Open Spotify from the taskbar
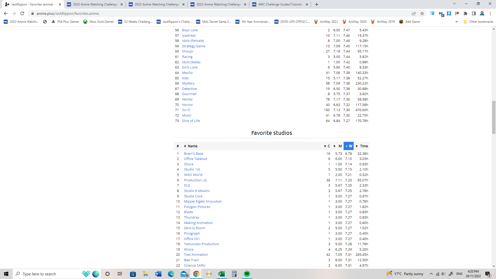Image resolution: width=496 pixels, height=279 pixels. 247,274
